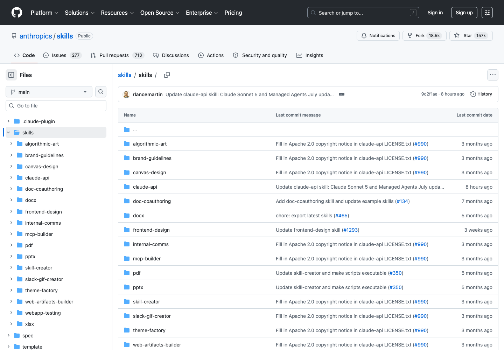Open the Platform menu in header
This screenshot has width=504, height=350.
coord(44,13)
